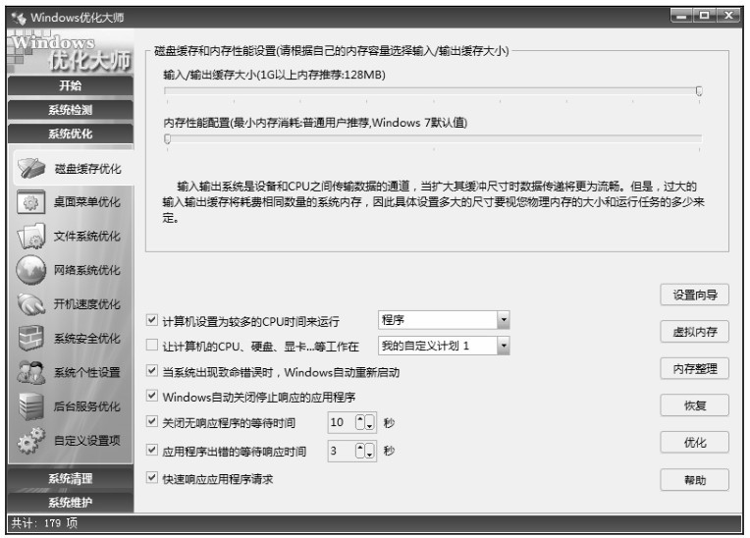Viewport: 750px width, 538px height.
Task: Click the 开机速度优化 icon
Action: click(x=31, y=304)
